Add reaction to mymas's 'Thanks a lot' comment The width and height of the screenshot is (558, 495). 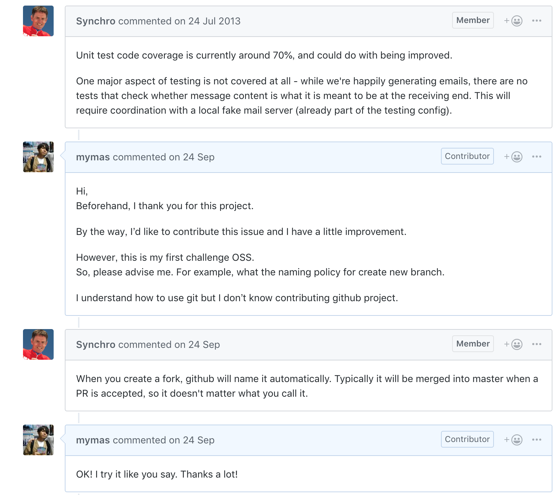tap(513, 440)
